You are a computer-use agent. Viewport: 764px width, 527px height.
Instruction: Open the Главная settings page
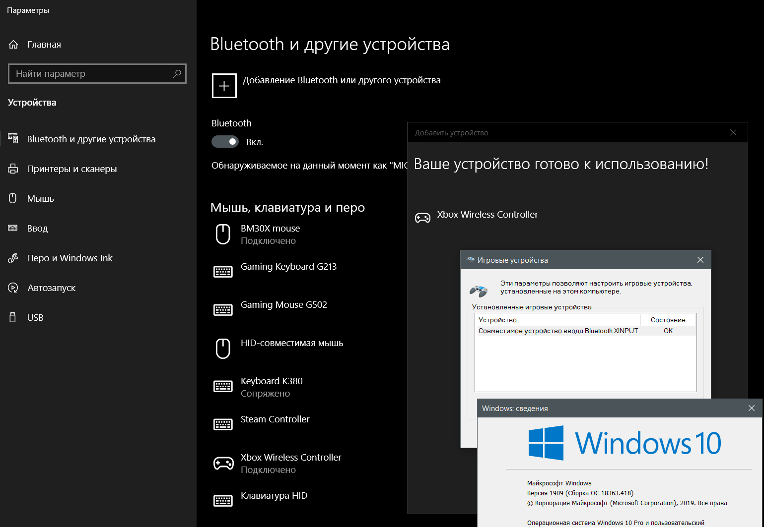coord(44,45)
